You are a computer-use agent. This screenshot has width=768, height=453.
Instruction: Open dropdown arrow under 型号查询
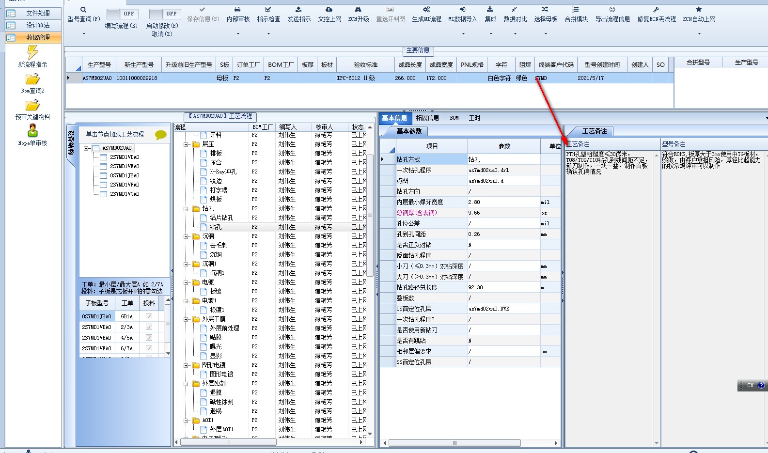coord(84,34)
